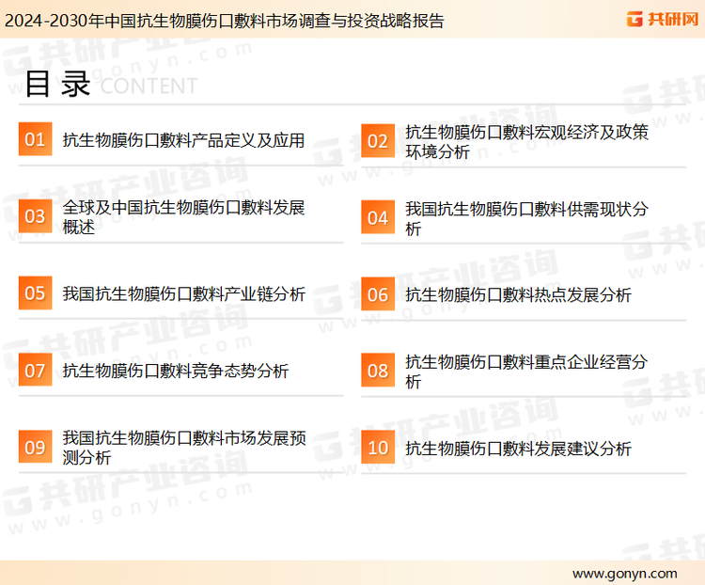Image resolution: width=705 pixels, height=585 pixels.
Task: Click the 05 number badge
Action: point(35,293)
